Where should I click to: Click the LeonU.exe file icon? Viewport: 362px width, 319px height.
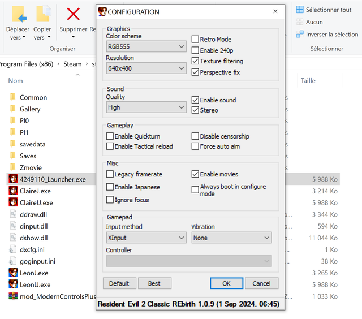coord(13,284)
